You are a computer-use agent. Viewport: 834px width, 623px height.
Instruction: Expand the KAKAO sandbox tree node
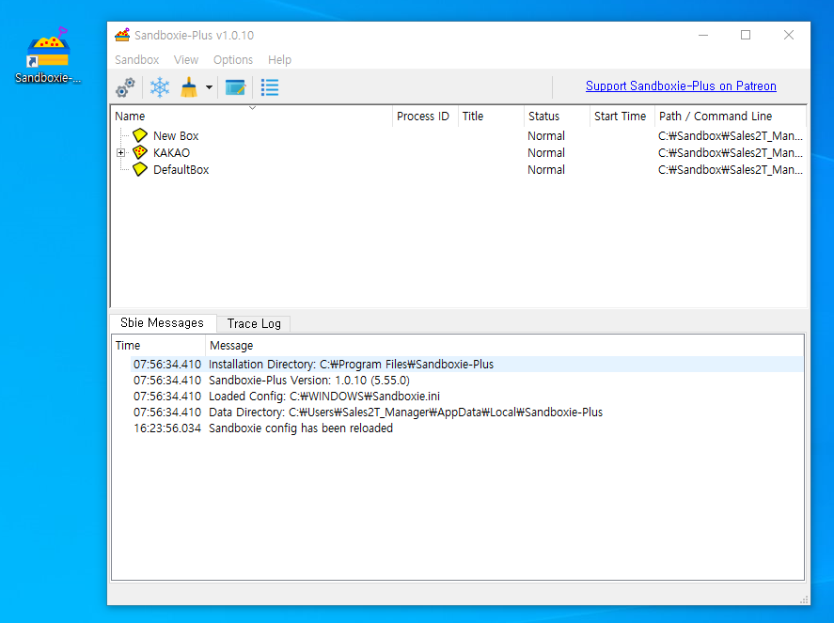(x=120, y=152)
